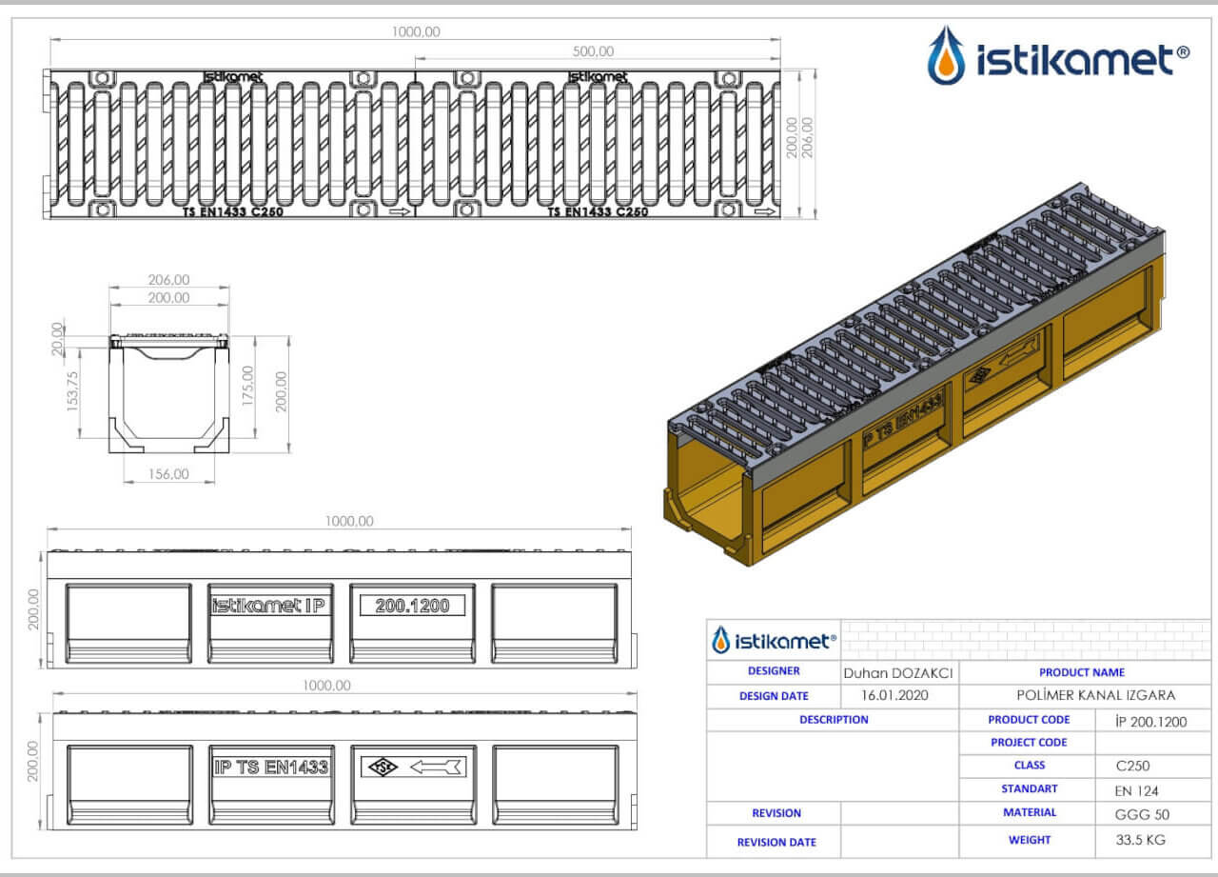Click the '200.1200' embossed panel
1218x877 pixels.
tap(412, 605)
